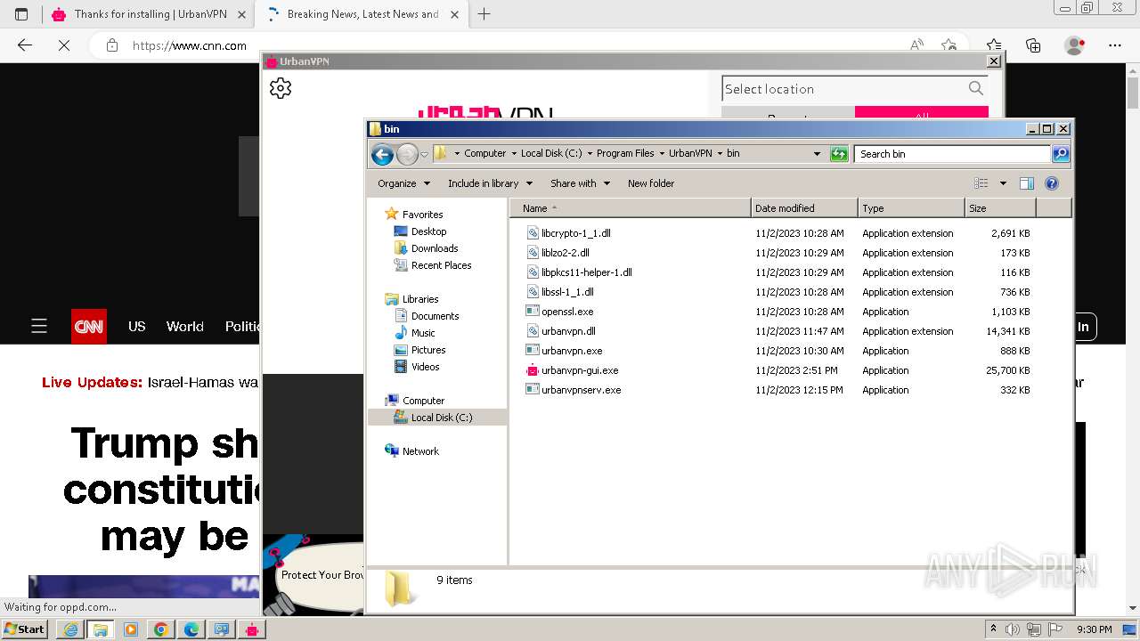Open the Share with dropdown
This screenshot has height=641, width=1140.
pyautogui.click(x=580, y=183)
